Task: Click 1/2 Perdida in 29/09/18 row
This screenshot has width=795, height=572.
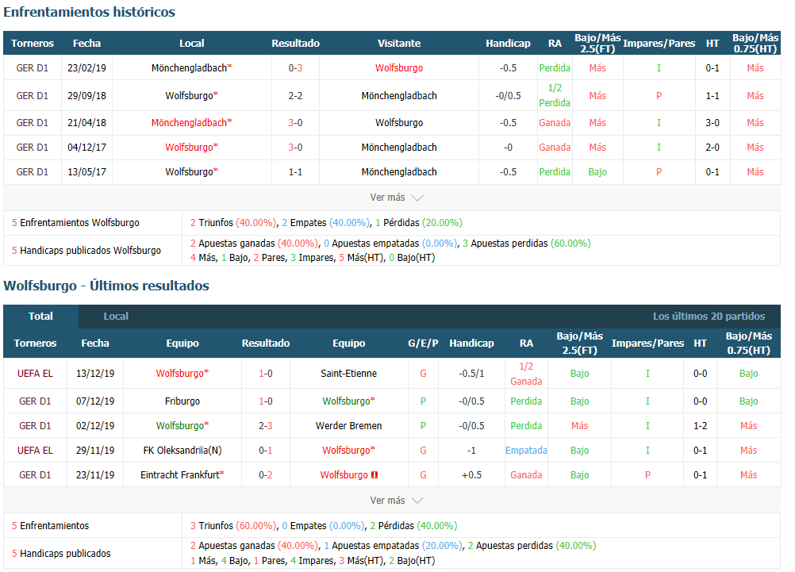Action: click(x=555, y=95)
